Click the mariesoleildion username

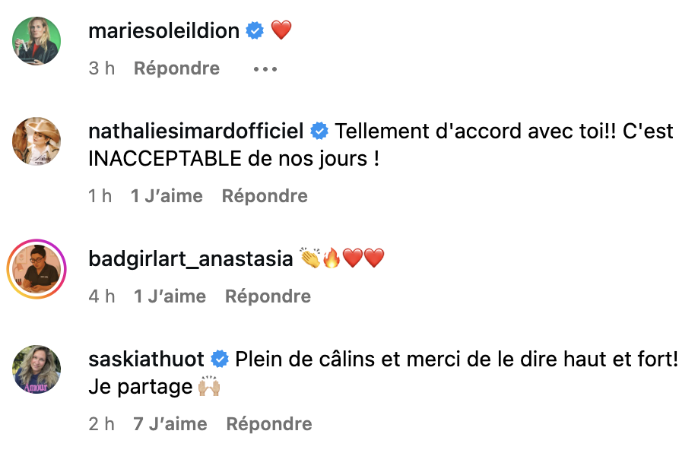[x=164, y=31]
